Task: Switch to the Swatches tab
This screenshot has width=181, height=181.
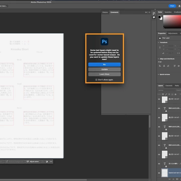Action: (x=168, y=12)
